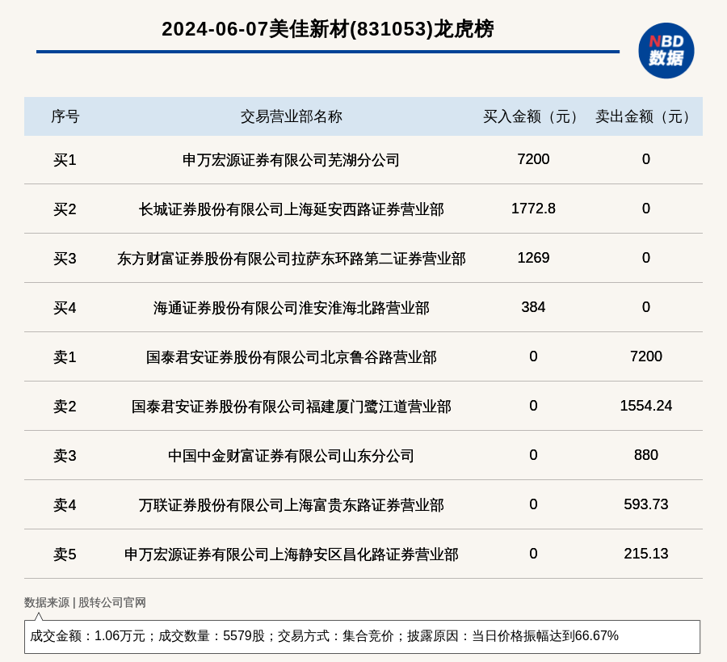Click the 7200 buy amount in 买1 row
Image resolution: width=727 pixels, height=662 pixels.
(x=533, y=159)
